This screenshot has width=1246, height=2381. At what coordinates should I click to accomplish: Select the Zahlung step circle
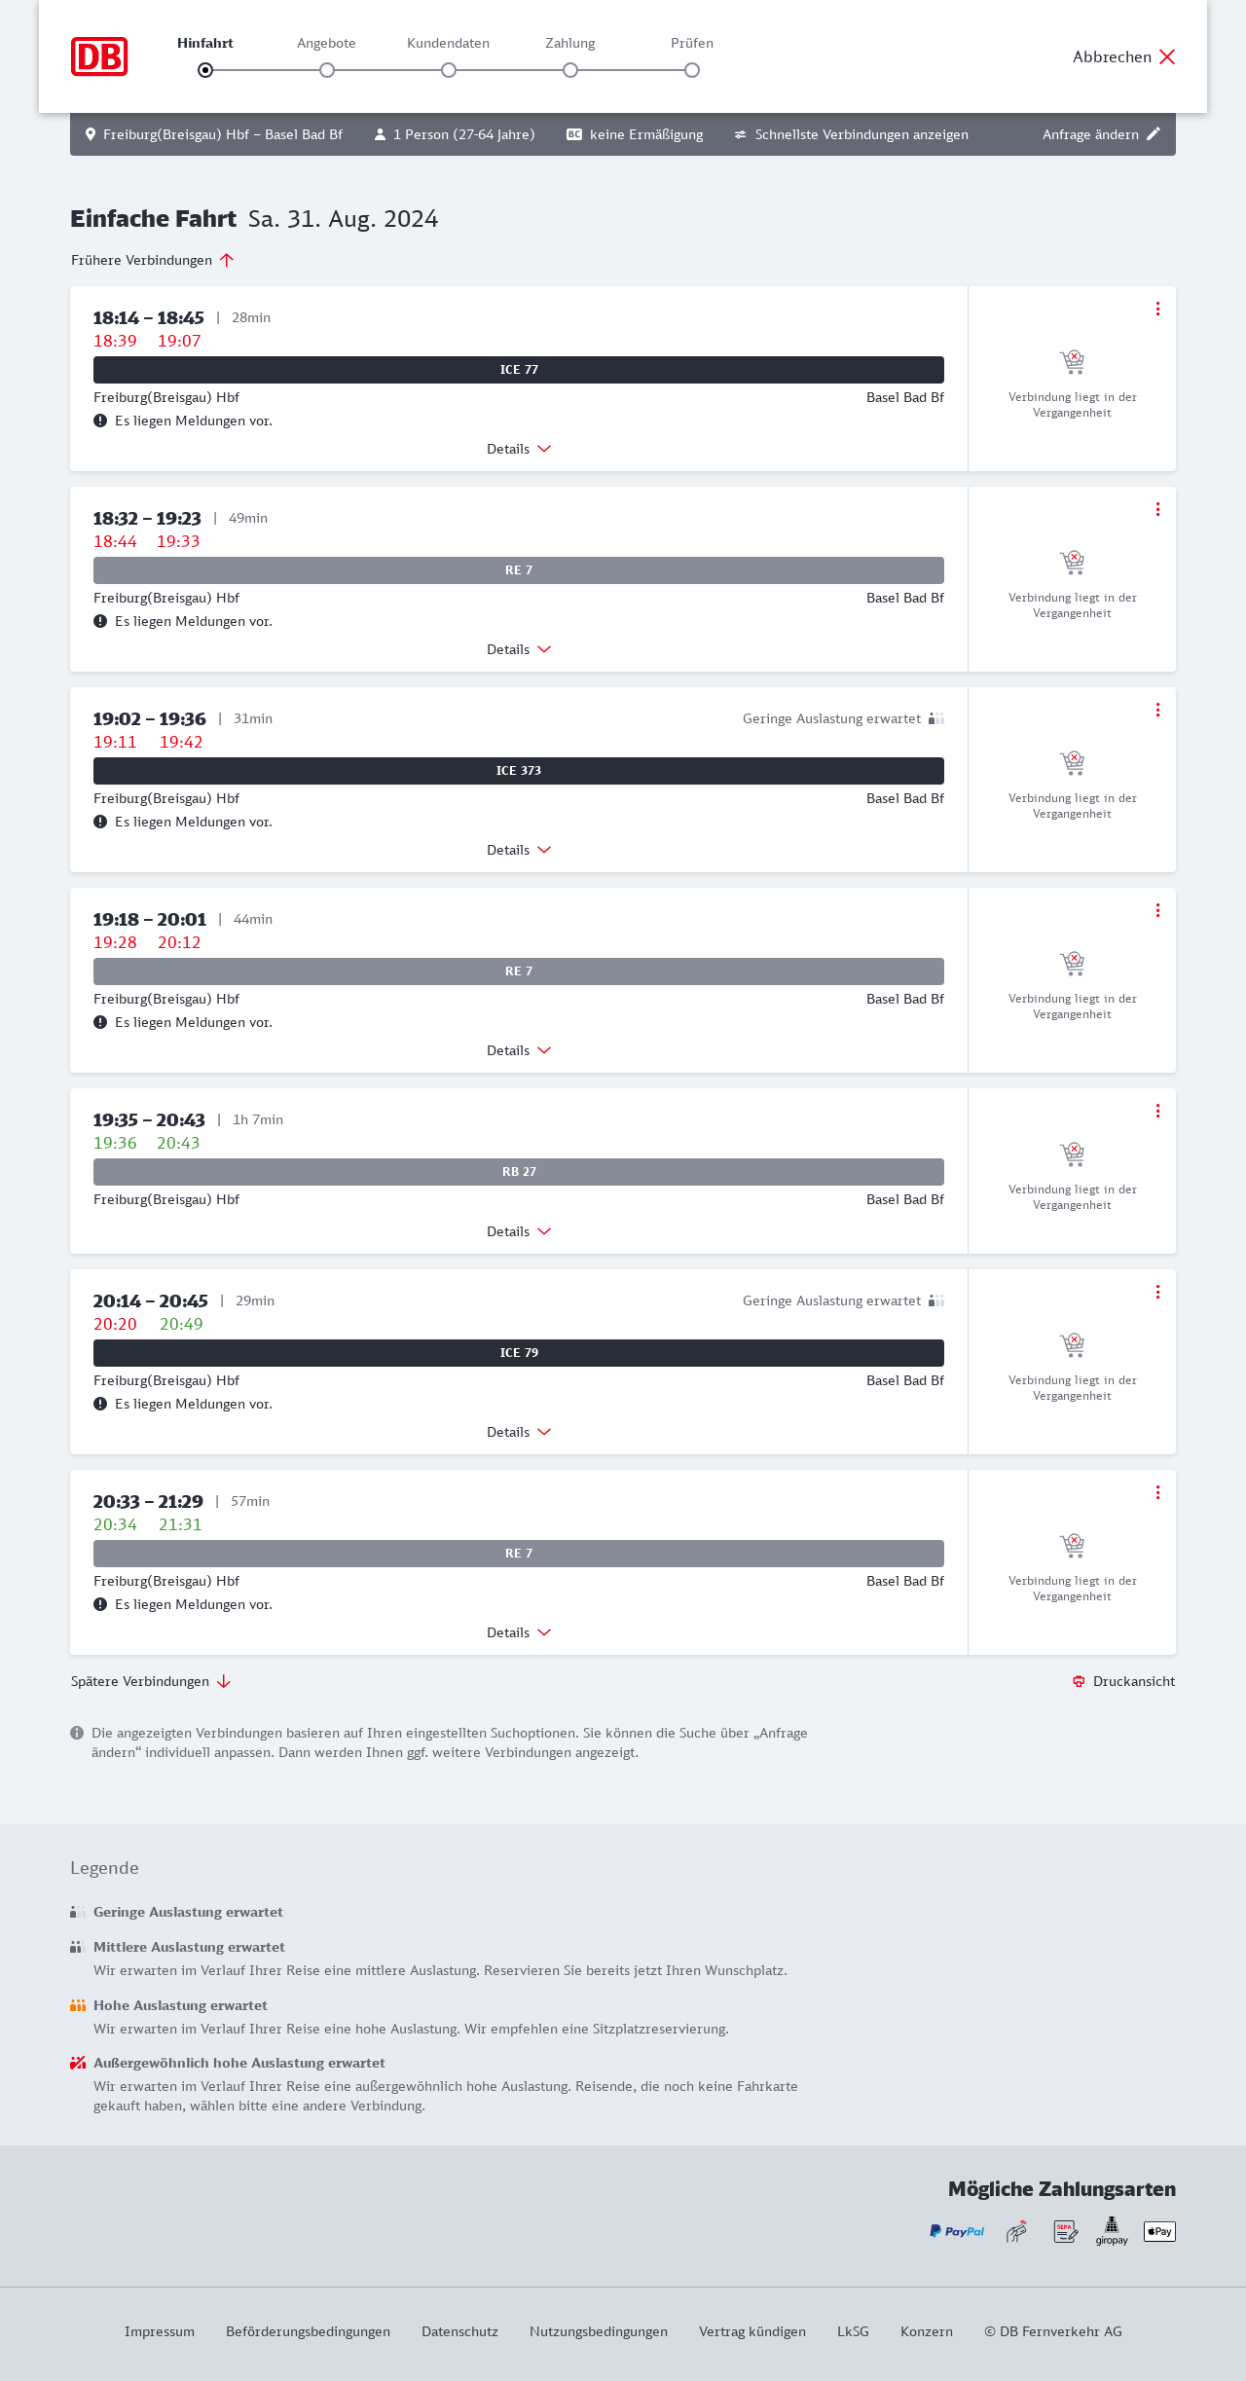point(570,70)
